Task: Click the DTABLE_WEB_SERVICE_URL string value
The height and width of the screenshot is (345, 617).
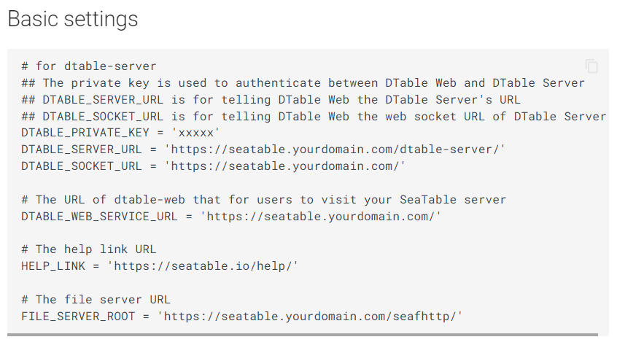Action: click(x=321, y=217)
